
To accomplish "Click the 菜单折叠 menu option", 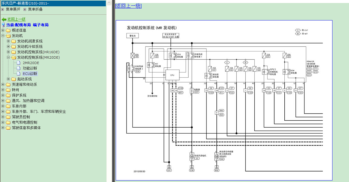I will pyautogui.click(x=35, y=9).
